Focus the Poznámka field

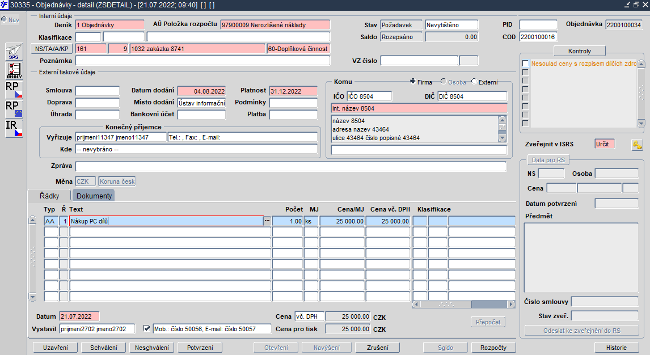[202, 61]
